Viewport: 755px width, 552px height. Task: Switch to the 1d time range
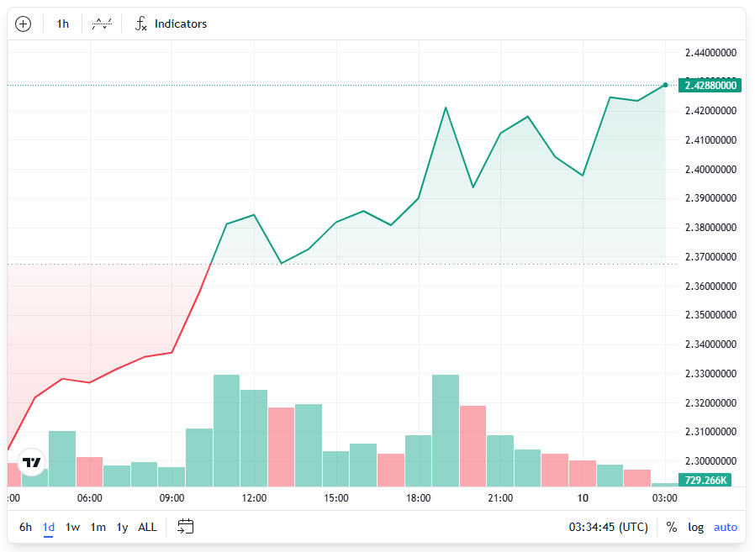[49, 527]
